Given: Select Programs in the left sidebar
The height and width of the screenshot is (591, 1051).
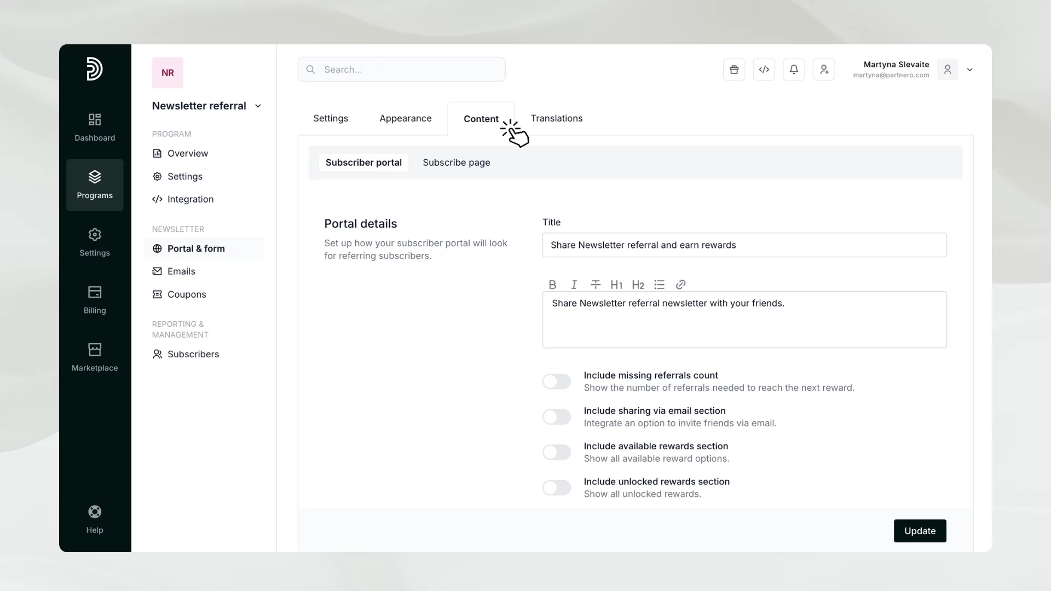Looking at the screenshot, I should click(94, 184).
